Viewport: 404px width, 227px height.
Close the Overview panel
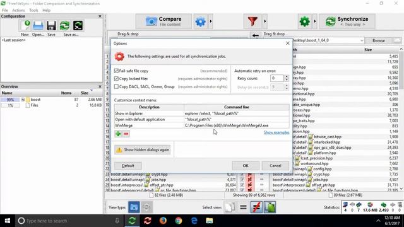[100, 86]
